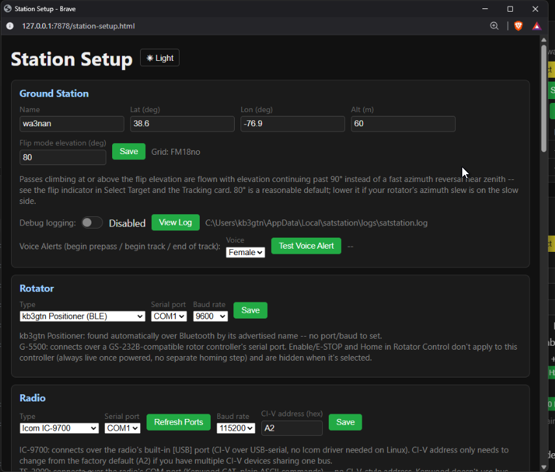
Task: Click the scrollbar up arrow
Action: (544, 39)
